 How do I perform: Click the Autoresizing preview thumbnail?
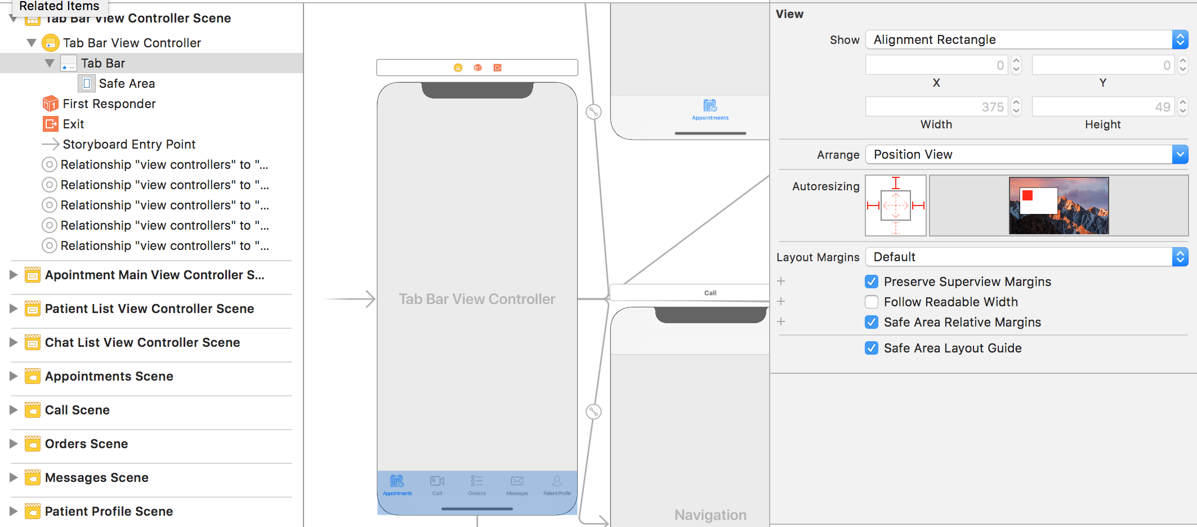(1058, 206)
